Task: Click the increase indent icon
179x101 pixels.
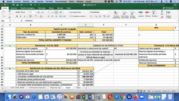Action: (x=64, y=16)
